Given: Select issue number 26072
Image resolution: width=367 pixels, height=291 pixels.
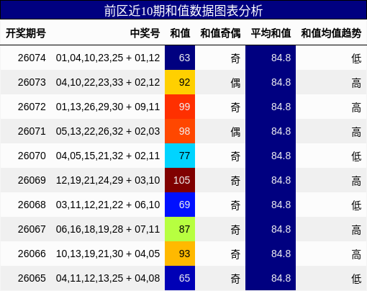Looking at the screenshot, I should [32, 107].
